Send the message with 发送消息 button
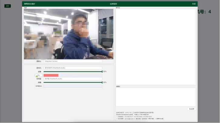The width and height of the screenshot is (220, 123). tap(192, 108)
